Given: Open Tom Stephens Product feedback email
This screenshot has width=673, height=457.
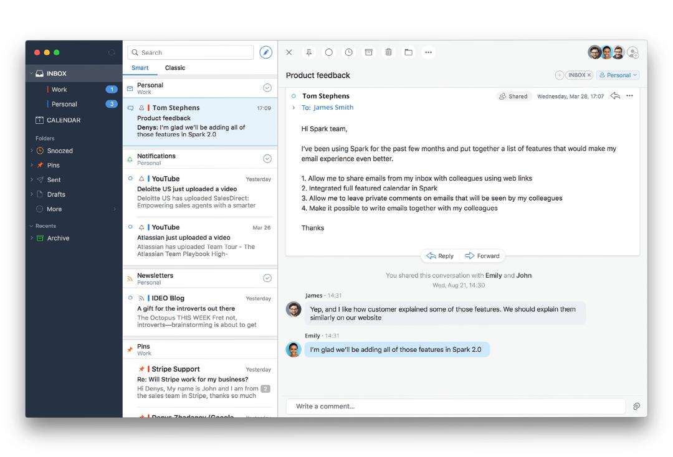Looking at the screenshot, I should [x=200, y=121].
